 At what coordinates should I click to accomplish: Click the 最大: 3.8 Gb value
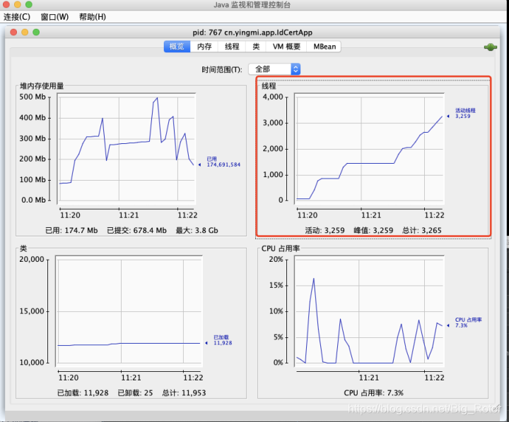(197, 231)
